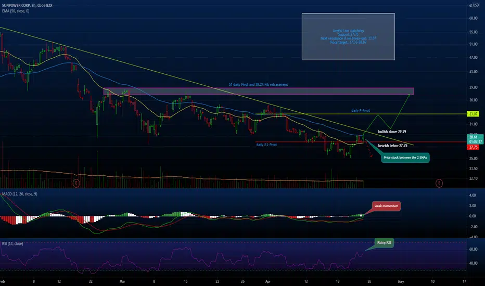The height and width of the screenshot is (286, 485).
Task: Open the RSI (14, close) indicator label
Action: pyautogui.click(x=12, y=244)
